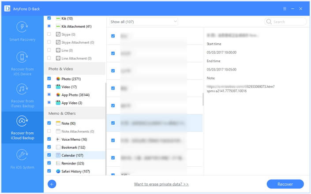Viewport: 311px width, 194px height.
Task: Click the Kik app icon
Action: click(x=58, y=19)
